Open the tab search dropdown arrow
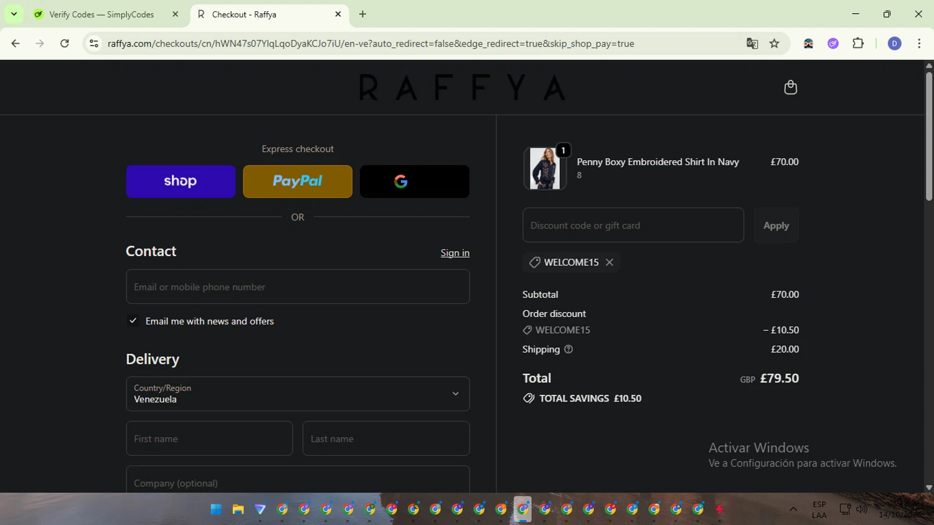This screenshot has height=525, width=934. (14, 14)
